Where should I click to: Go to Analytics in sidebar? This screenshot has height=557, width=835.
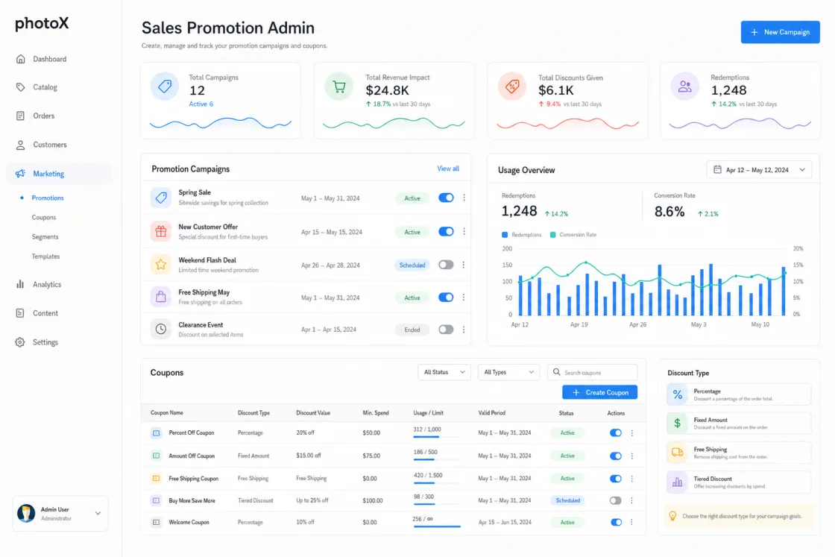coord(47,284)
